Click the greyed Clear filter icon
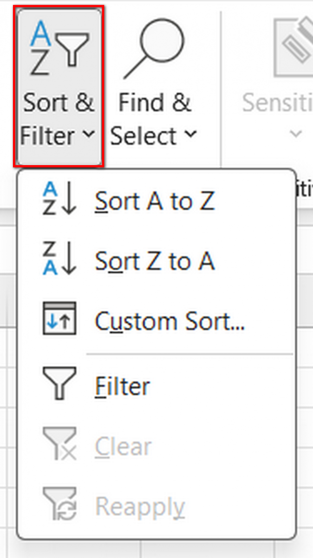This screenshot has height=558, width=313. tap(59, 444)
